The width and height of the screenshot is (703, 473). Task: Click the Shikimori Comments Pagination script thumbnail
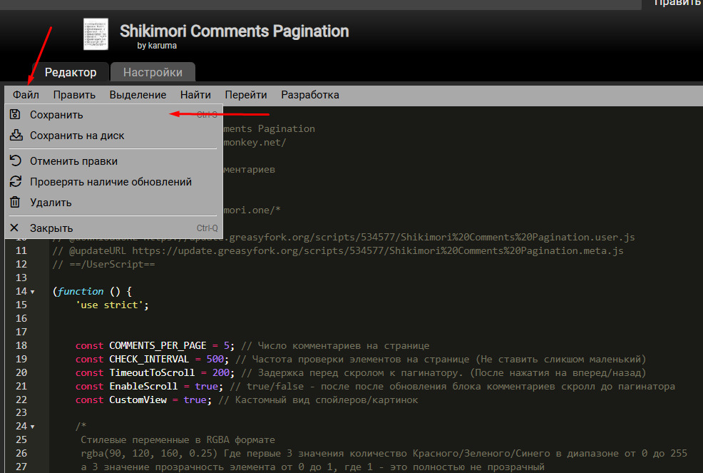coord(96,34)
